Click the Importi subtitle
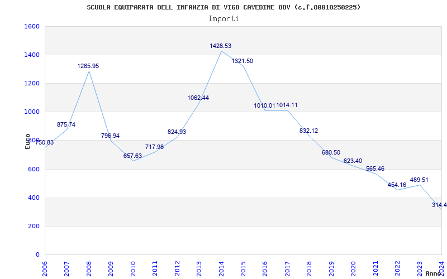 [x=223, y=19]
